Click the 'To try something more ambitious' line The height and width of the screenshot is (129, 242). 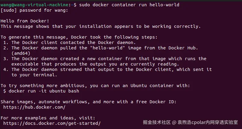pyautogui.click(x=95, y=86)
